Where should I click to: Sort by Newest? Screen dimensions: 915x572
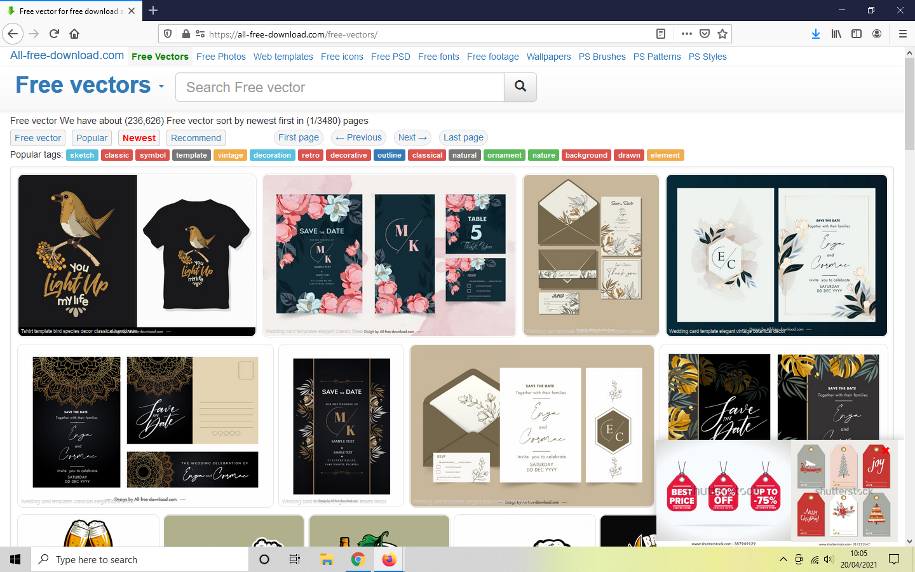[139, 138]
